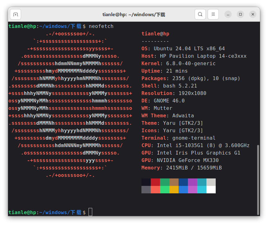Click the 'Memory: 2415MiB / 15659MiB' line
Image resolution: width=268 pixels, height=225 pixels.
tap(182, 168)
